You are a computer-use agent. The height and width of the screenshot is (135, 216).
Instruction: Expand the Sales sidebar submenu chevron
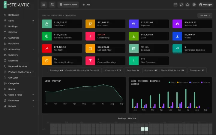[x=33, y=21]
